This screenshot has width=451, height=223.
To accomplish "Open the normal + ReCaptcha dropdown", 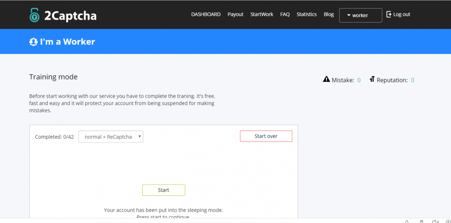I will pyautogui.click(x=111, y=137).
